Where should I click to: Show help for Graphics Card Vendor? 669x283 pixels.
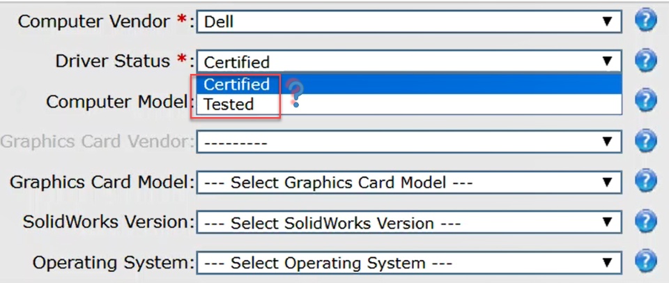(646, 141)
